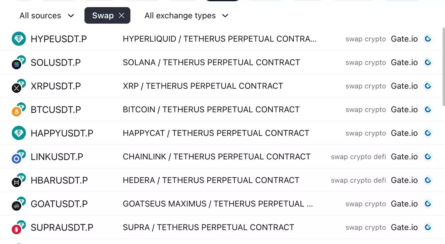445x244 pixels.
Task: Select the Swap filter chip
Action: coord(103,15)
